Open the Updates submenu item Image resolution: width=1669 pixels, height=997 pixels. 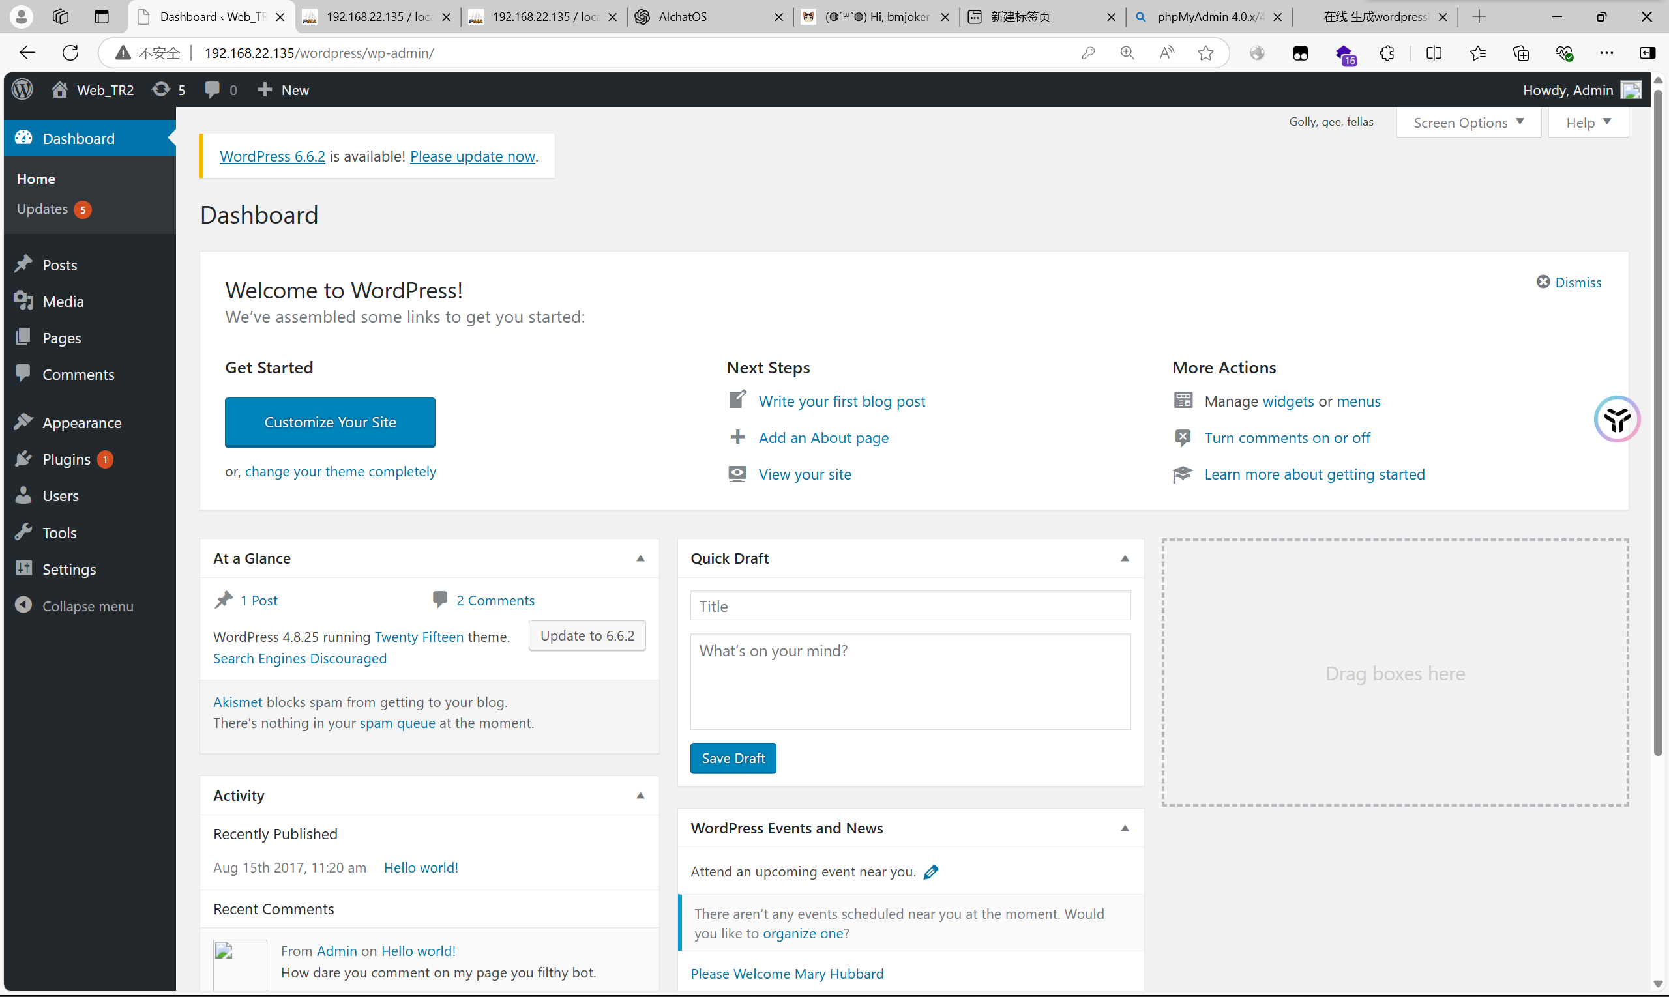pyautogui.click(x=53, y=209)
